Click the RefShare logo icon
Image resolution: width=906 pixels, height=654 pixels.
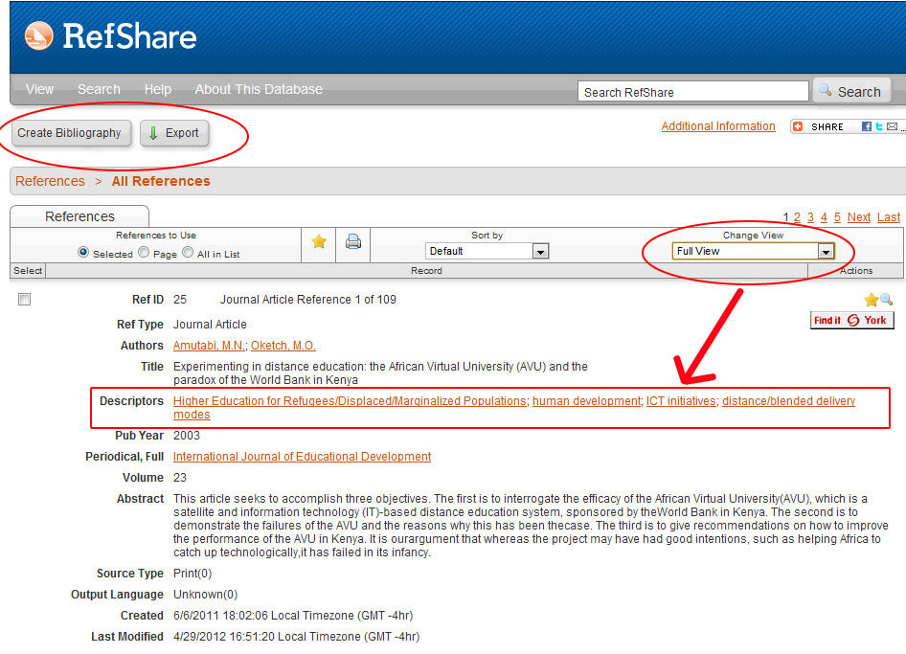pos(38,35)
